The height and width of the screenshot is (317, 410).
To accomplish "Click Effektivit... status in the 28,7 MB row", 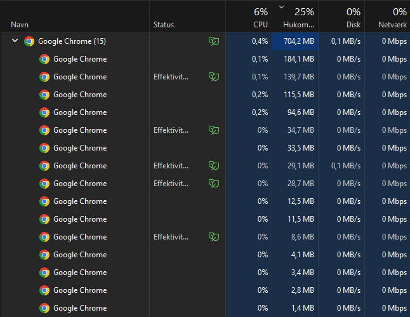I will point(171,184).
